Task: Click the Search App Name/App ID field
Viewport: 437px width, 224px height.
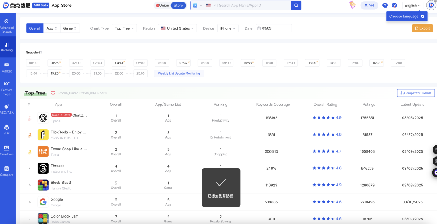Action: 254,5
